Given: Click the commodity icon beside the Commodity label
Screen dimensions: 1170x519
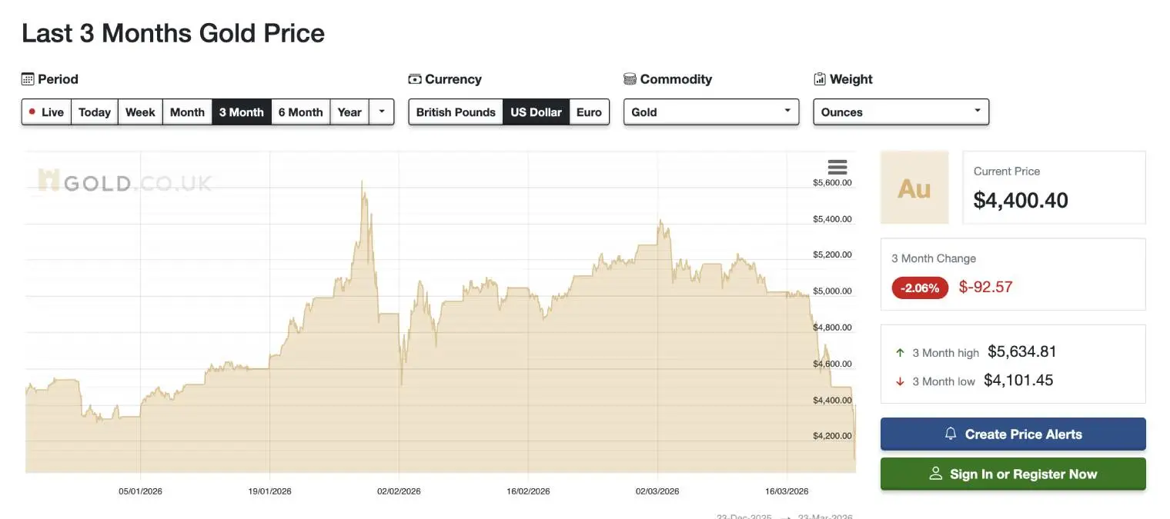Looking at the screenshot, I should click(x=630, y=78).
